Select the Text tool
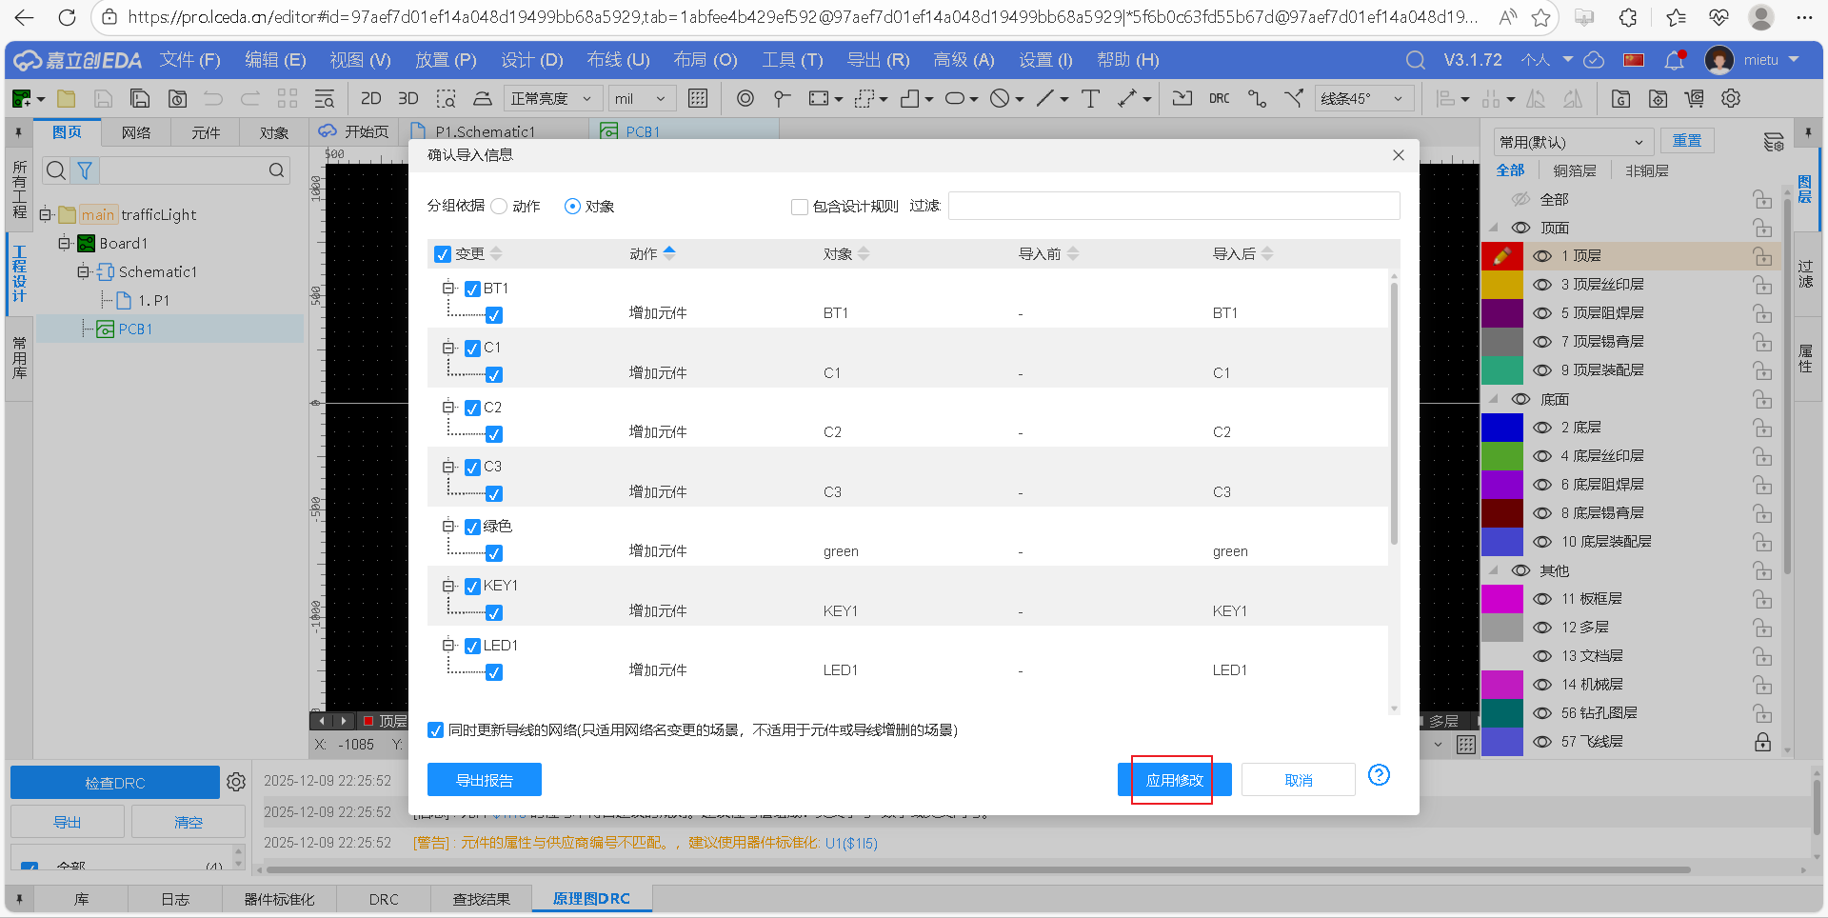Image resolution: width=1828 pixels, height=918 pixels. (x=1091, y=98)
